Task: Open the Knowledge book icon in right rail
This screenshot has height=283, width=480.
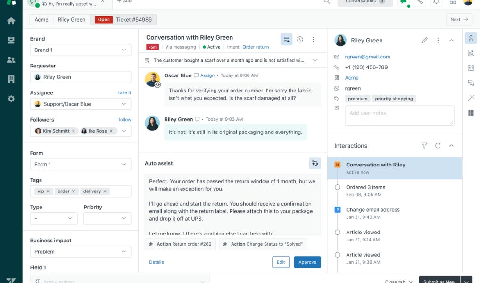Action: (471, 68)
